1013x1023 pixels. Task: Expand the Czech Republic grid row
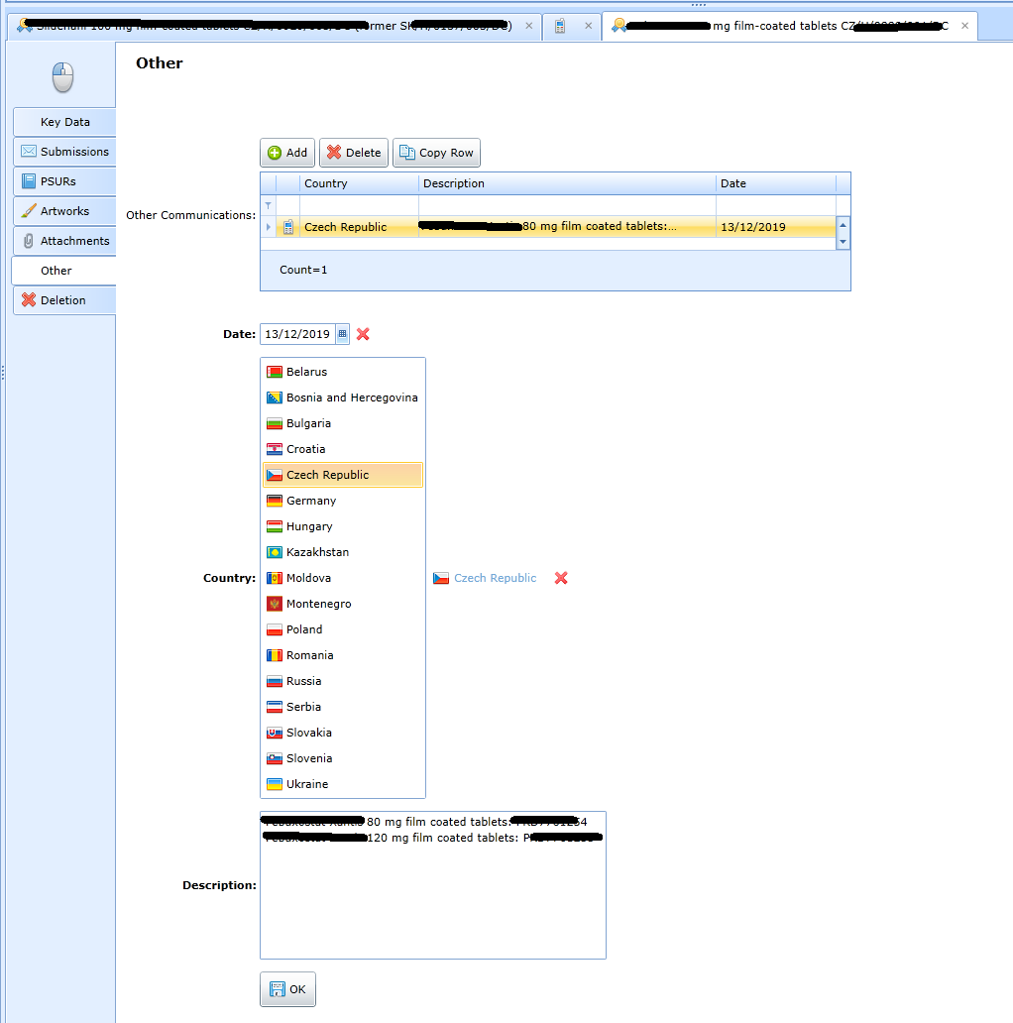(268, 227)
